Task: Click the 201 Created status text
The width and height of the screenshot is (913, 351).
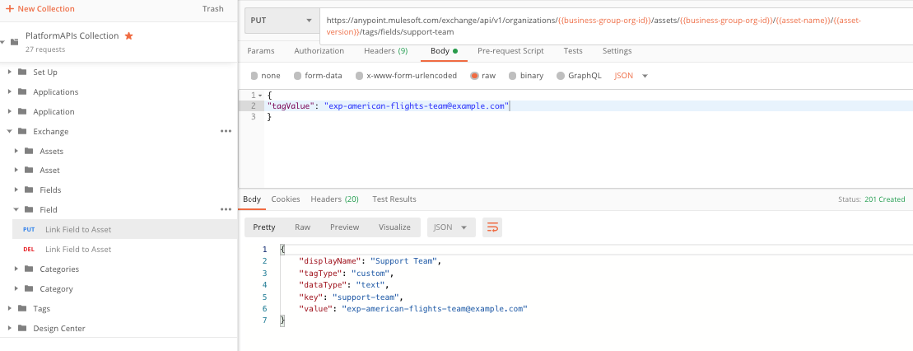Action: click(884, 199)
